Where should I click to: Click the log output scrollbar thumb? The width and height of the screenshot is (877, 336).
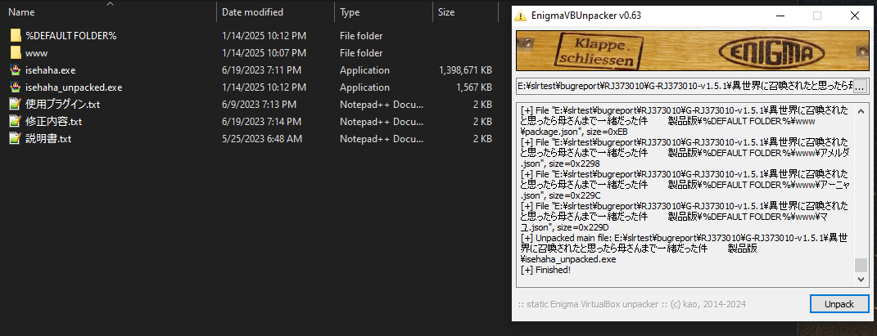pyautogui.click(x=860, y=265)
